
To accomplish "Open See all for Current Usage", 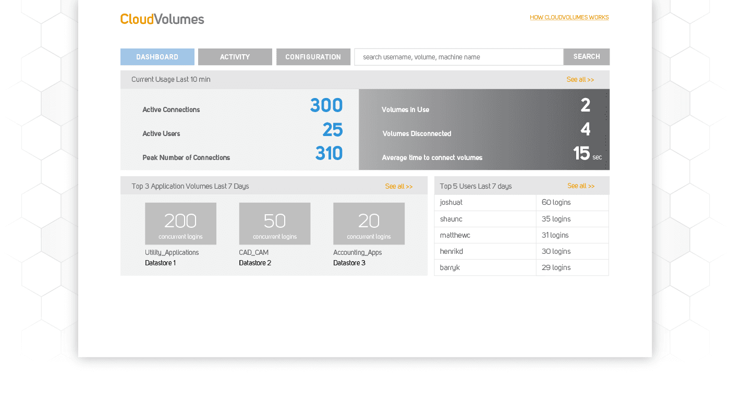I will pos(580,79).
